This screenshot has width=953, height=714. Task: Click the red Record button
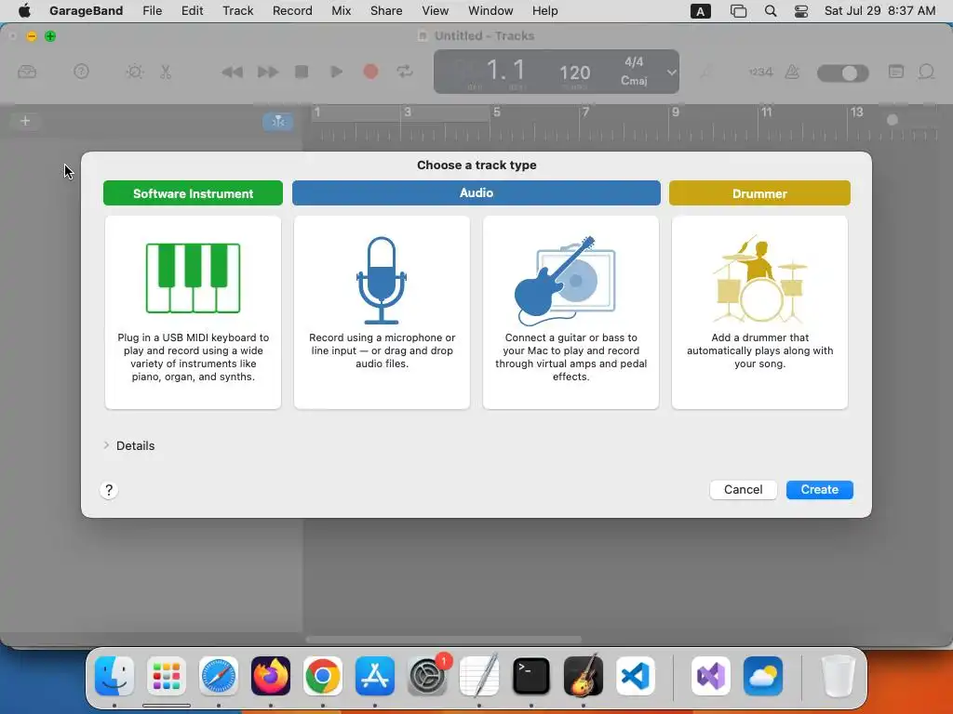370,72
